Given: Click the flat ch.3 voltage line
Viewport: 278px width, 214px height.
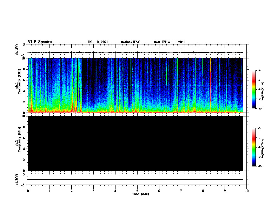Looking at the screenshot, I should [135, 179].
